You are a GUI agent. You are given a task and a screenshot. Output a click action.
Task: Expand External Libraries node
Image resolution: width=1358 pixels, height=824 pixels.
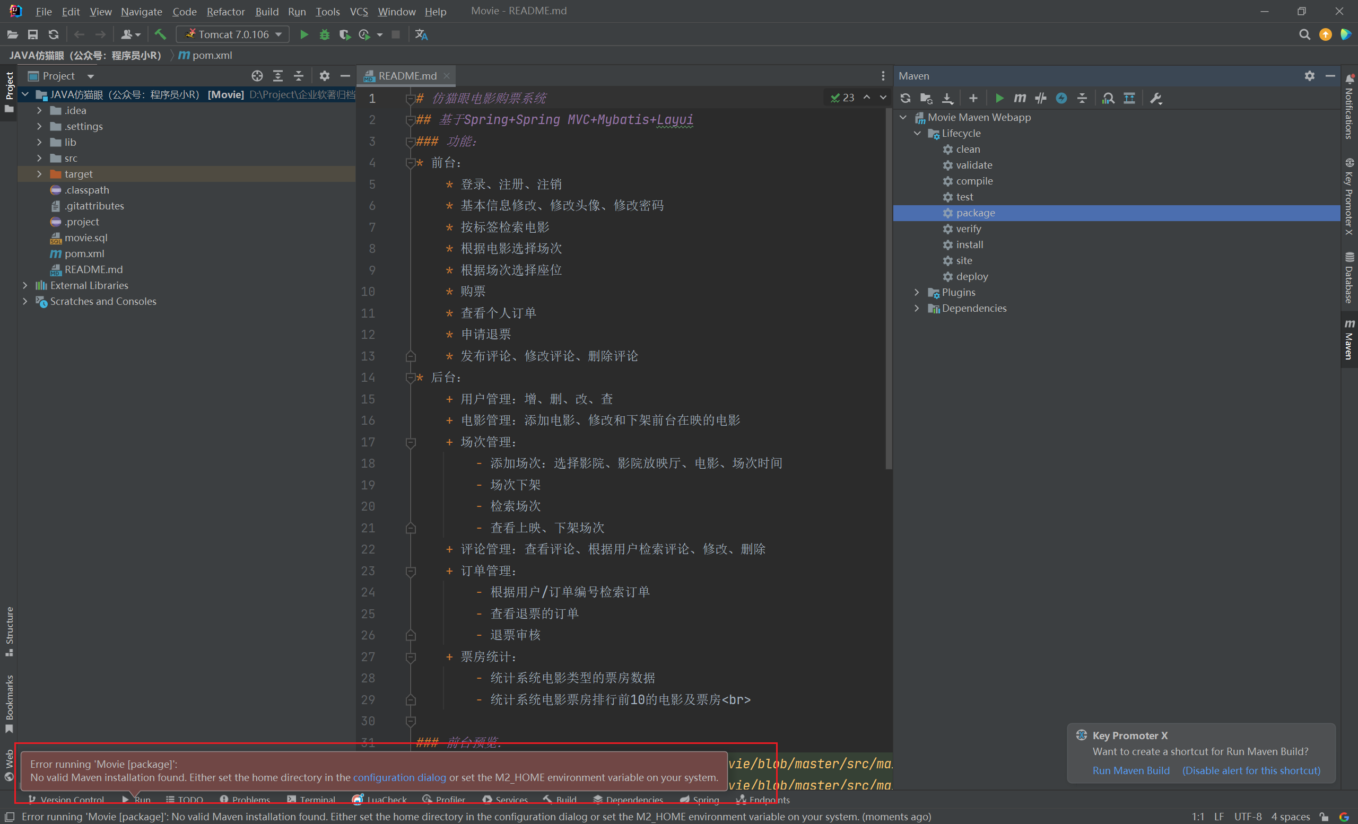click(x=25, y=285)
